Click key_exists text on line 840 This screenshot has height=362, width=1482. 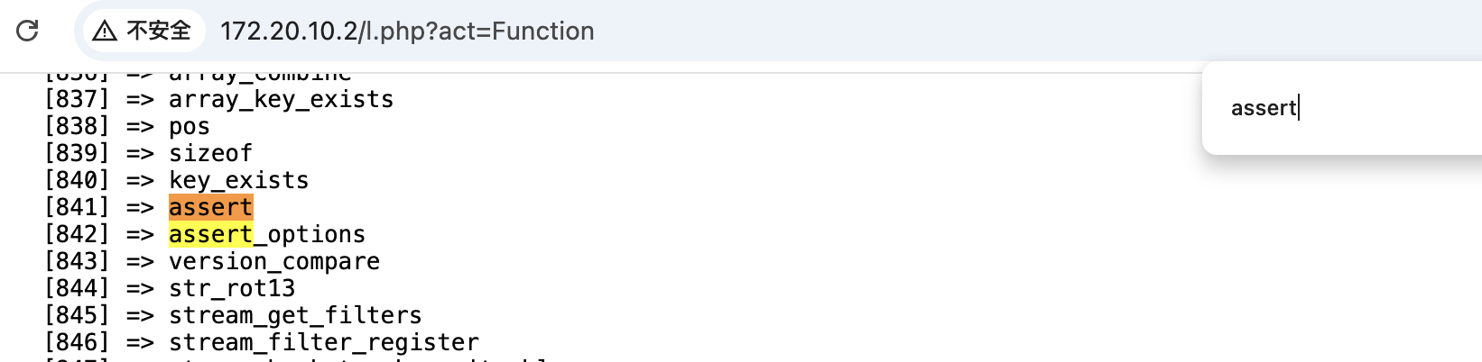[238, 180]
